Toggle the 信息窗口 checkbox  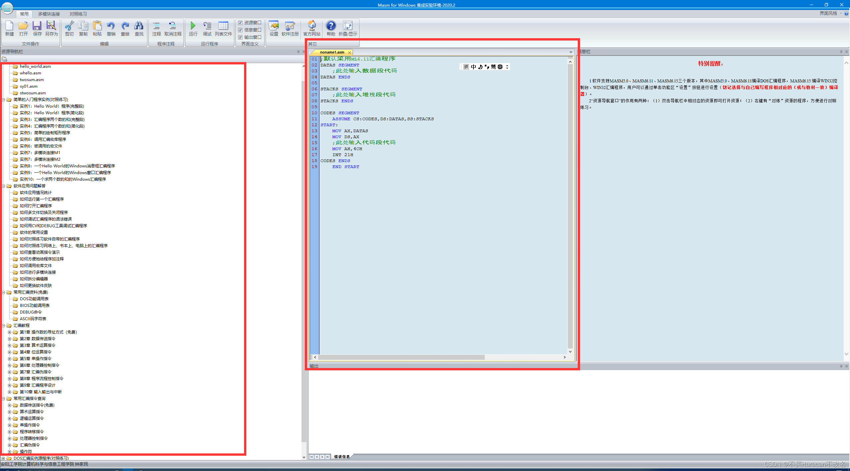(240, 30)
